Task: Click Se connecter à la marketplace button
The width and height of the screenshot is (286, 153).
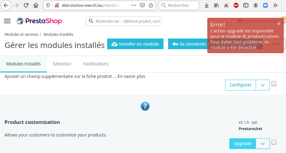Action: point(215,44)
